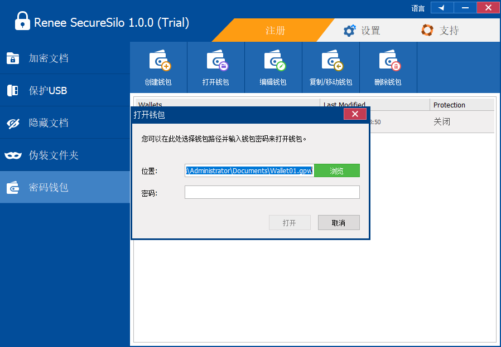Minimize the Renee SecureSilo window
Image resolution: width=501 pixels, height=347 pixels.
465,8
